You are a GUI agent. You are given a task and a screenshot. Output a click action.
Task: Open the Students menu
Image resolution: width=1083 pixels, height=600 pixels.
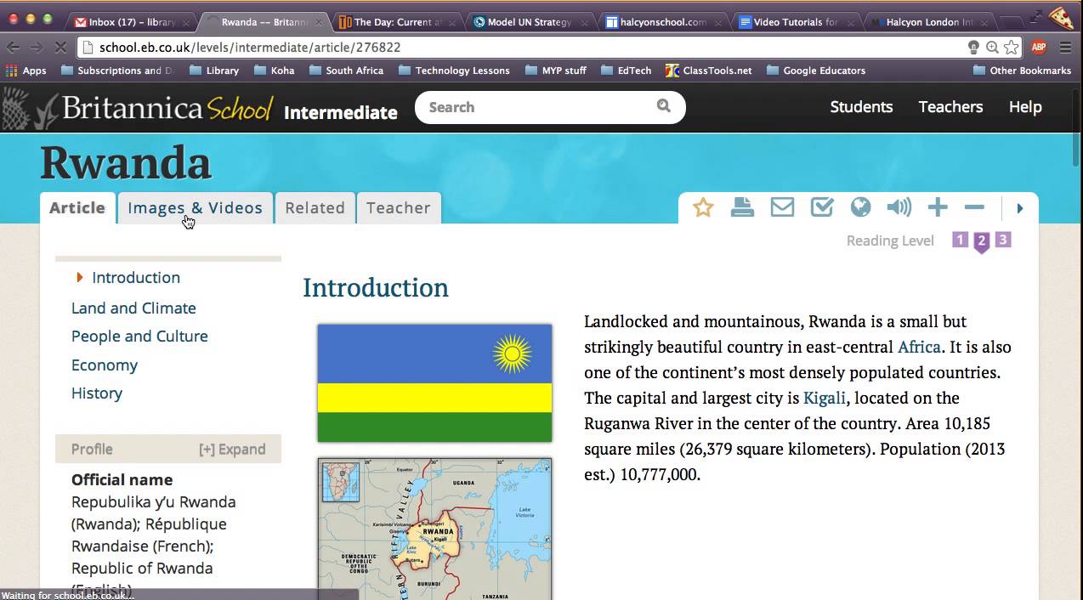(861, 106)
